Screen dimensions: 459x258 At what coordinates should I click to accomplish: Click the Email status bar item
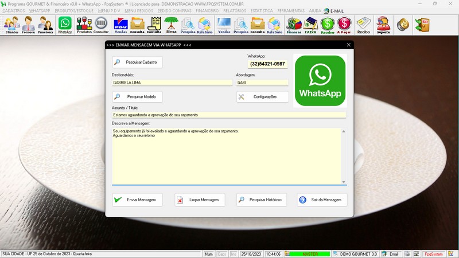click(391, 254)
